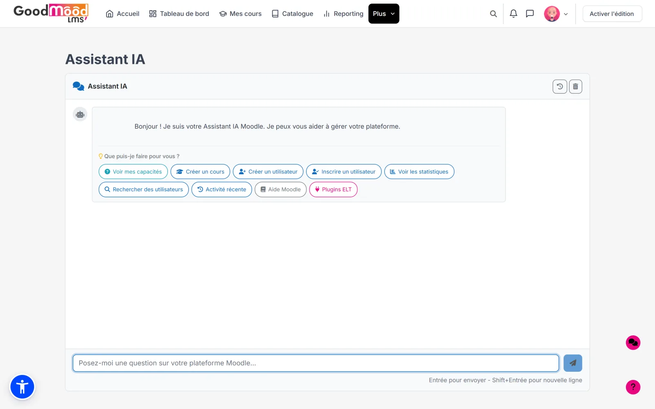This screenshot has width=655, height=409.
Task: Click the chat history icon button
Action: 560,86
